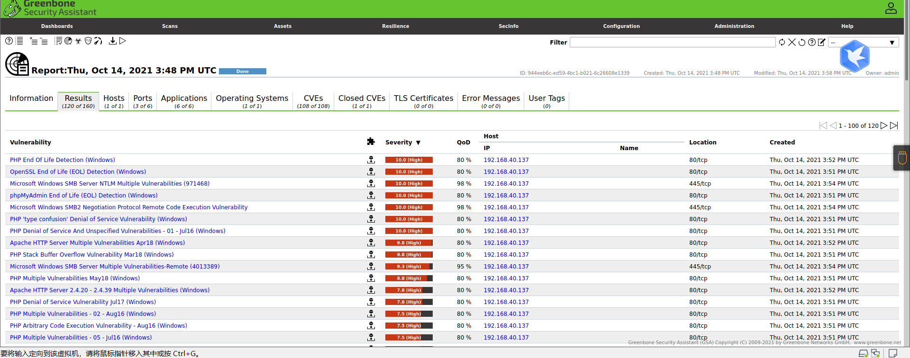Open the Configuration menu

tap(621, 26)
